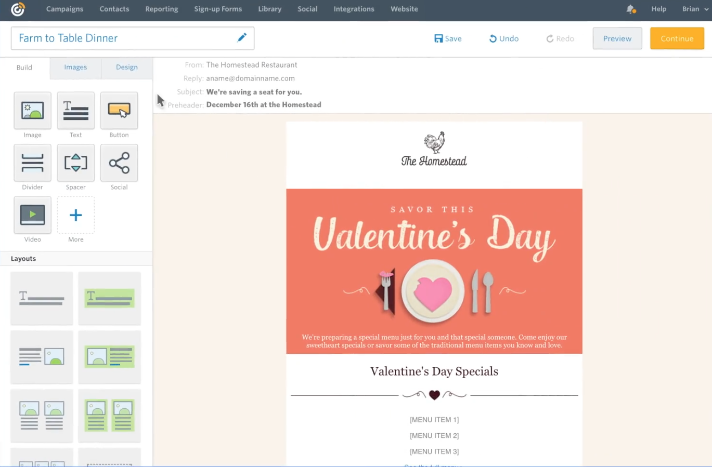
Task: Click the banner paragraph about special menu
Action: [x=434, y=341]
